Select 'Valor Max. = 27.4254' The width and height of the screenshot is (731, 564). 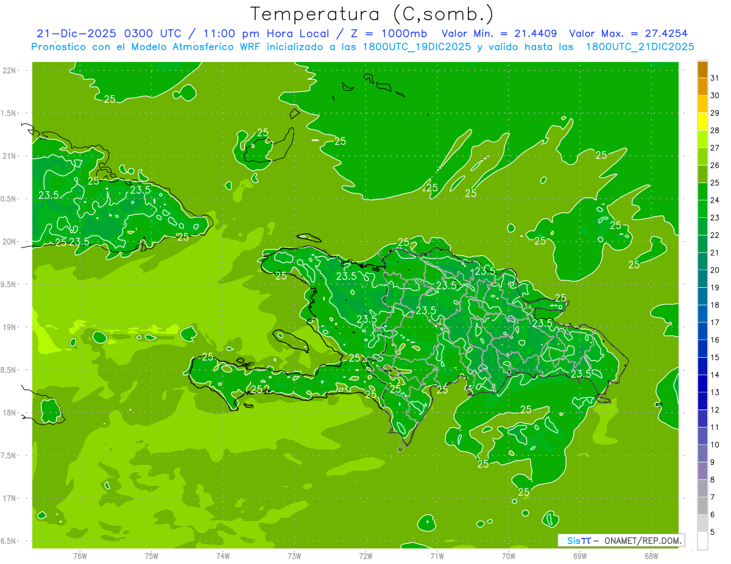pos(628,33)
